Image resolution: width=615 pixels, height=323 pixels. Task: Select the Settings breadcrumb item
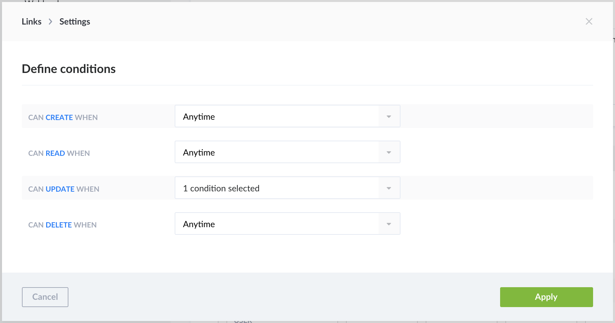click(x=75, y=21)
